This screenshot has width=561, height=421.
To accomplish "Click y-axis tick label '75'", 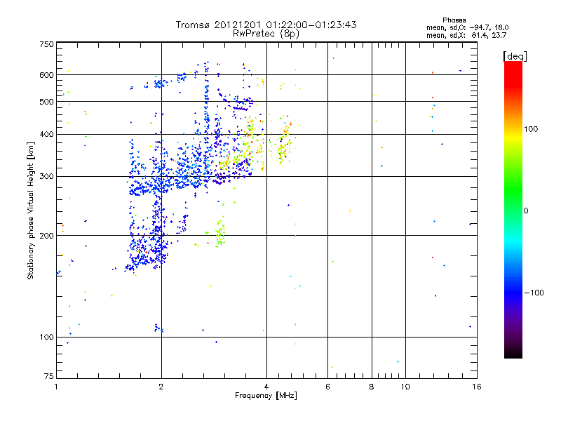I will (x=49, y=376).
